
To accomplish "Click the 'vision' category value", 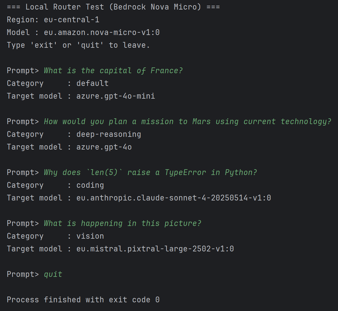I will [90, 236].
